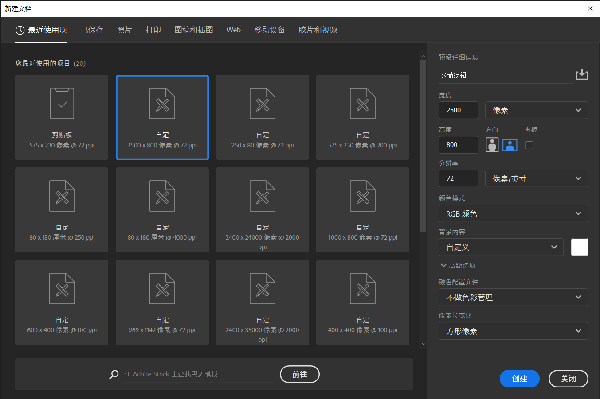Click the text '600 x 400 像素 @ 100 ppi'
600x399 pixels.
(x=62, y=330)
